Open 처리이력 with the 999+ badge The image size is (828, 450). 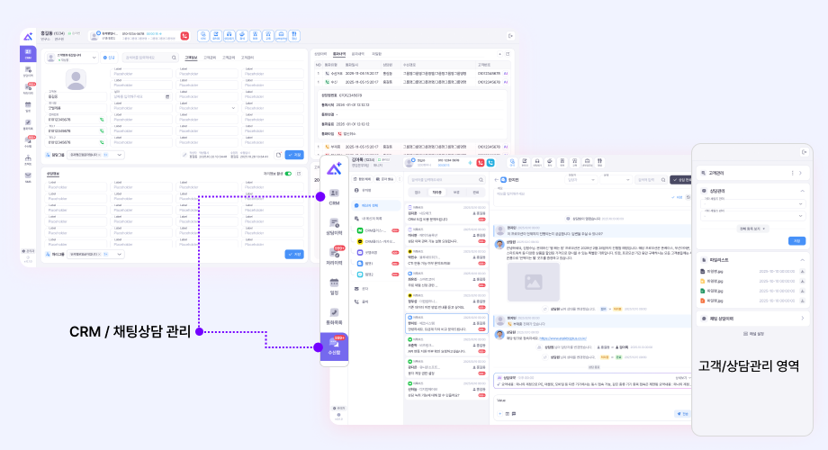pos(334,256)
